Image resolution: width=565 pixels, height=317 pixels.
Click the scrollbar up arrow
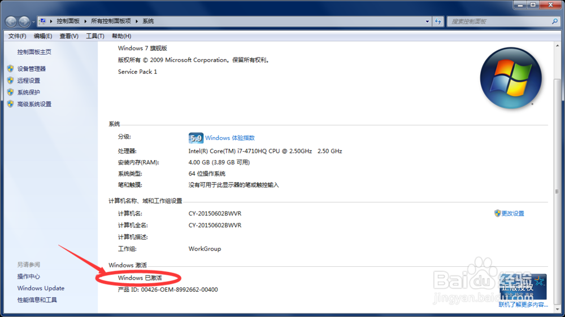pos(558,46)
